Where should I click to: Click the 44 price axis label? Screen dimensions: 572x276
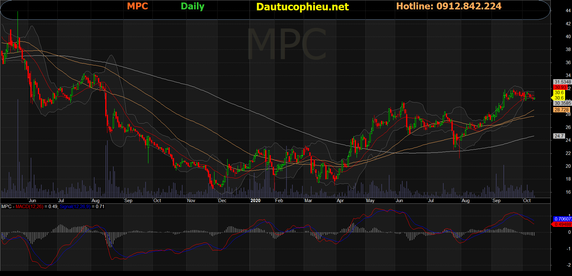tap(568, 11)
